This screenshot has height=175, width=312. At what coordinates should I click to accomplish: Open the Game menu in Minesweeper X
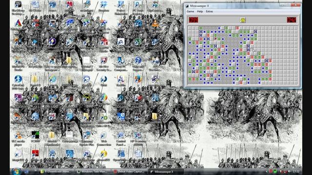tap(190, 12)
